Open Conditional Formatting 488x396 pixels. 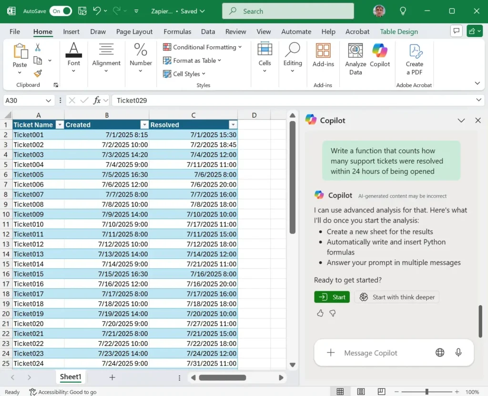[x=202, y=47]
